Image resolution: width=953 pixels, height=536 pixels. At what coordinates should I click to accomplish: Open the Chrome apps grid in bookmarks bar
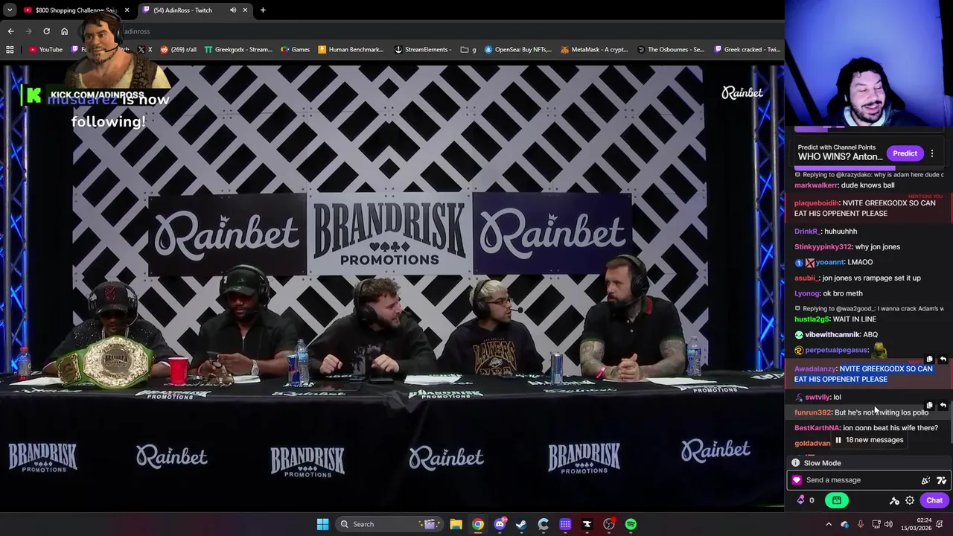point(10,49)
